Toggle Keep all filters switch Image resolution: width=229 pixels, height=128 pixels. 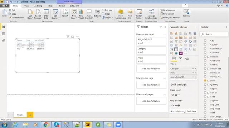(x=177, y=106)
